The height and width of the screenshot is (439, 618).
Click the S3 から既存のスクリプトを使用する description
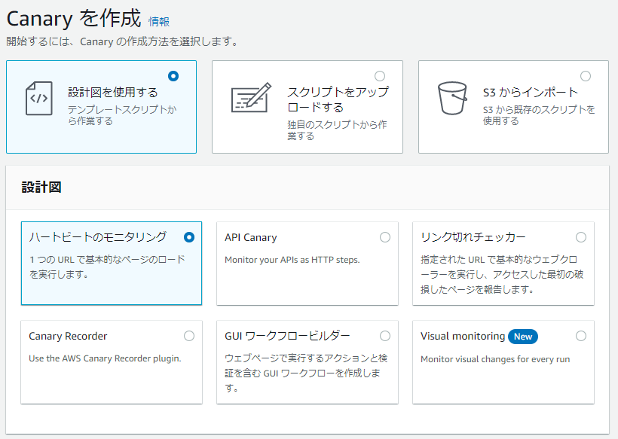pos(539,115)
